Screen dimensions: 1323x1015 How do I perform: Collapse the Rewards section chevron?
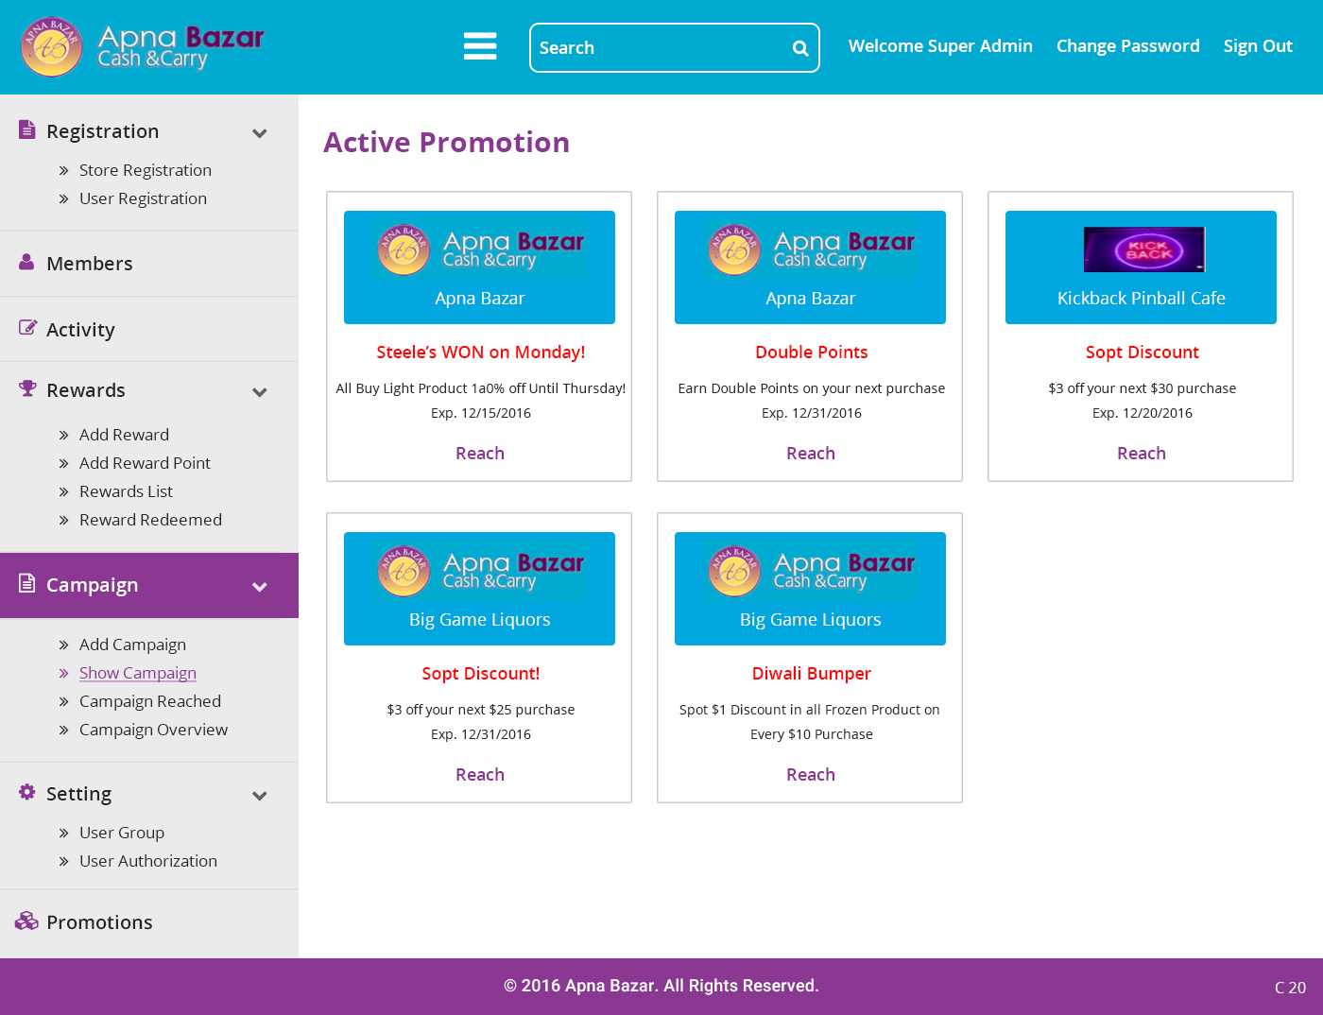[260, 392]
